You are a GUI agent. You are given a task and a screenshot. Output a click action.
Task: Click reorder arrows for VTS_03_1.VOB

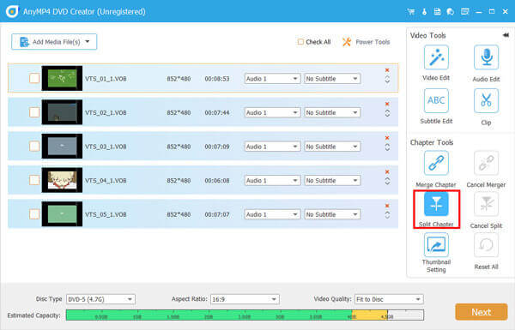pyautogui.click(x=387, y=147)
